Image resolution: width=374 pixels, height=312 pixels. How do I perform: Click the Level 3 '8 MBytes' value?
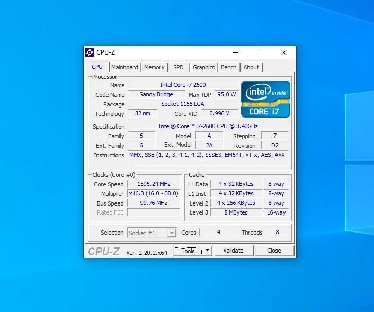[x=236, y=212]
